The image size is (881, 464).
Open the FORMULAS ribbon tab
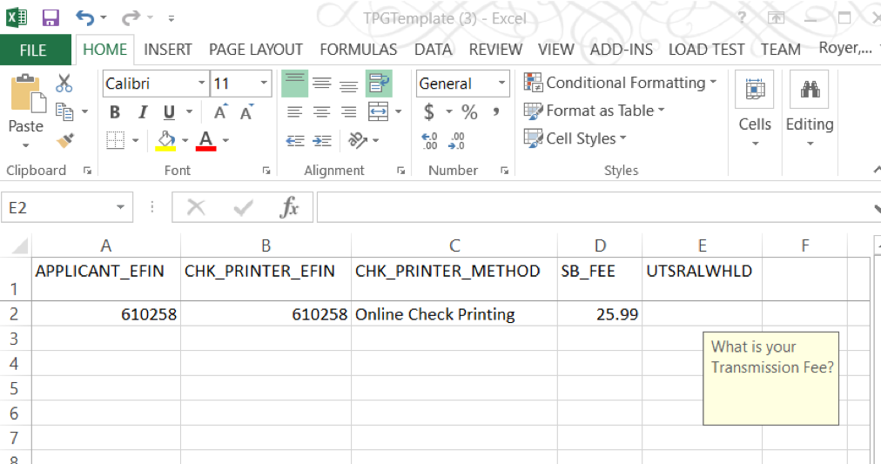pyautogui.click(x=358, y=50)
